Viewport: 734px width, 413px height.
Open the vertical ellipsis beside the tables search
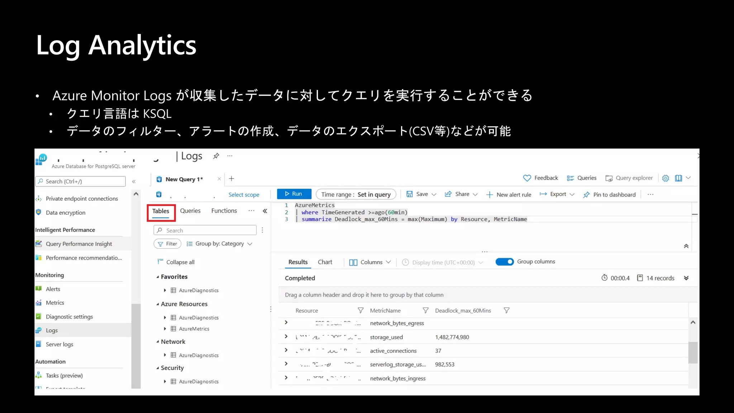pyautogui.click(x=262, y=230)
